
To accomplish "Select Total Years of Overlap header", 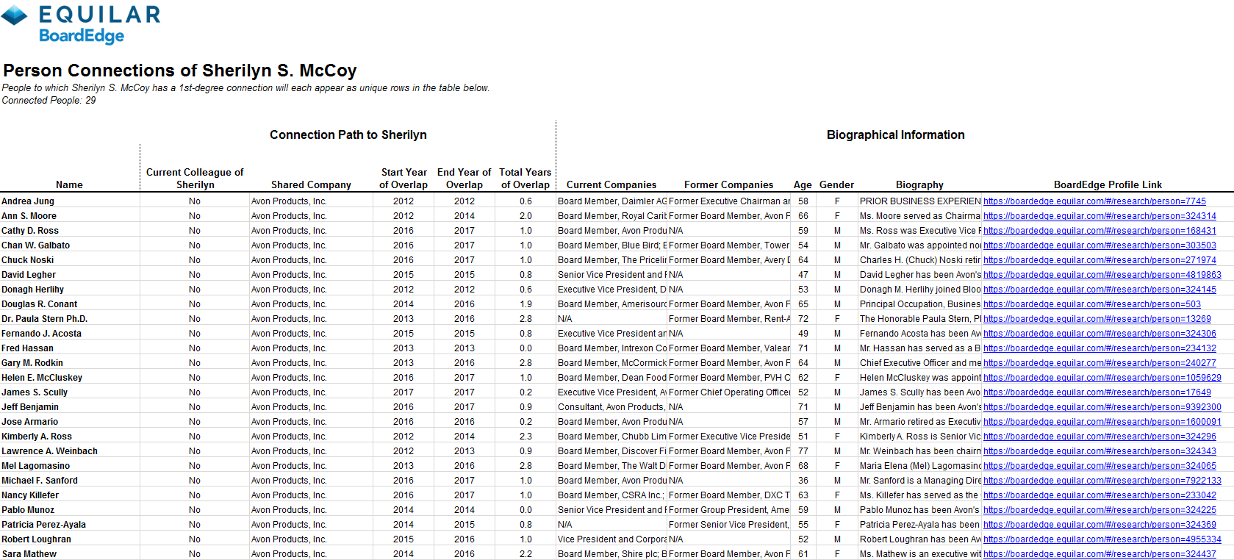I will [x=525, y=179].
